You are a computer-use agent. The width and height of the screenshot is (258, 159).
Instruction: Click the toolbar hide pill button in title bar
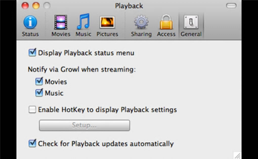coord(231,6)
